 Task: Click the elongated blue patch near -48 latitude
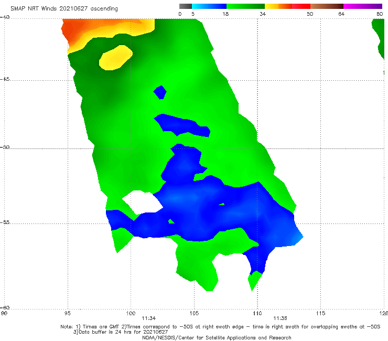tap(182, 125)
